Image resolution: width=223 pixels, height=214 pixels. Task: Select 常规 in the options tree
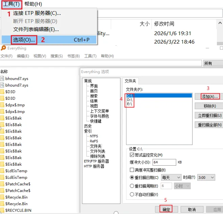(x=88, y=81)
